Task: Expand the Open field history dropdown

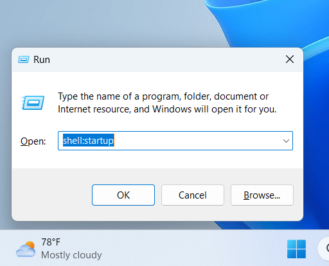Action: pos(286,141)
